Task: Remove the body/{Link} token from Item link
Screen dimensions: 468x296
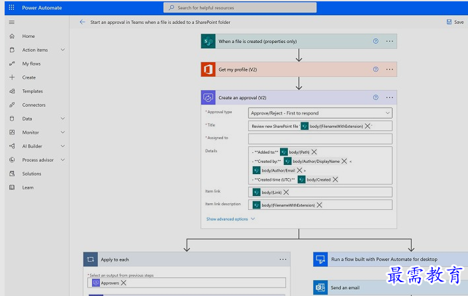Action: (286, 192)
